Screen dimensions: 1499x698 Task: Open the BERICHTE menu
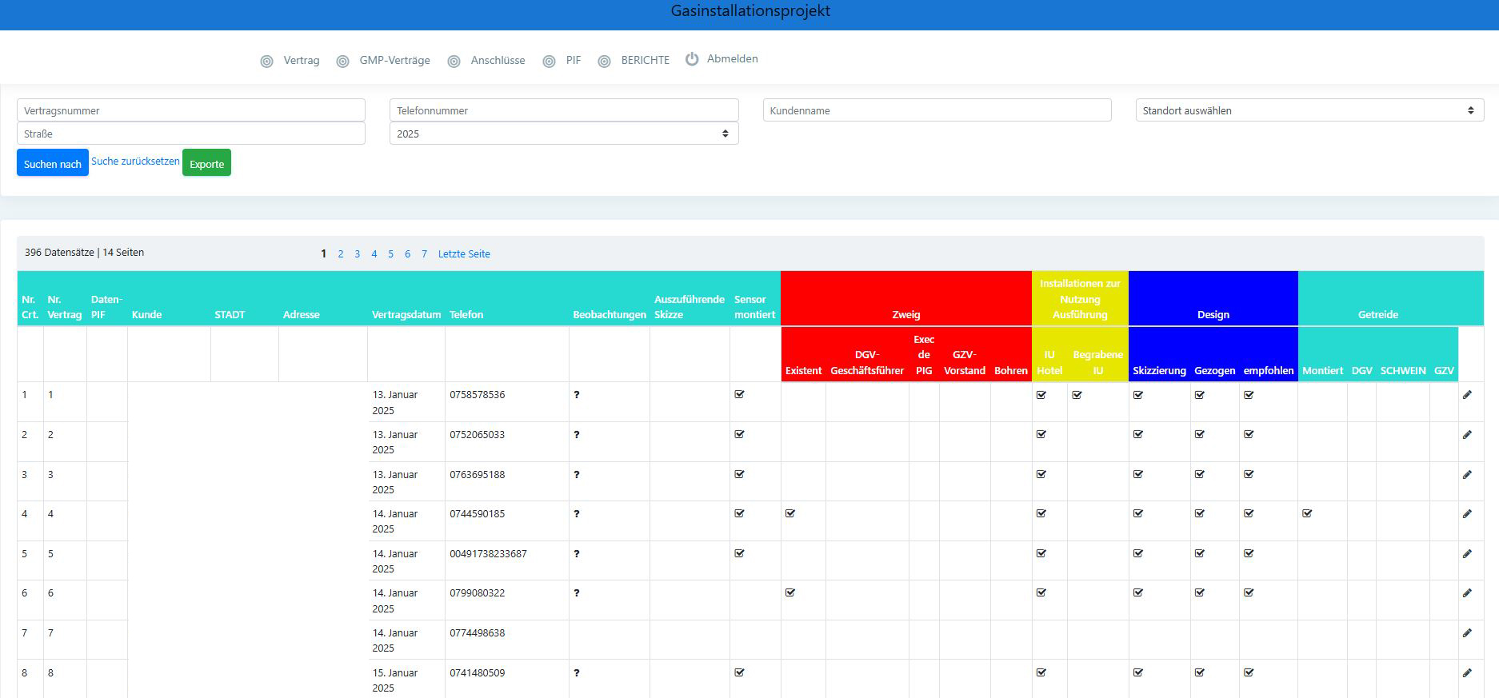[x=645, y=61]
